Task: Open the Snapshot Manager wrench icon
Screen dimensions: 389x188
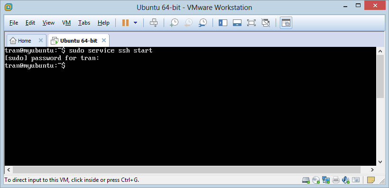Action: pos(203,23)
